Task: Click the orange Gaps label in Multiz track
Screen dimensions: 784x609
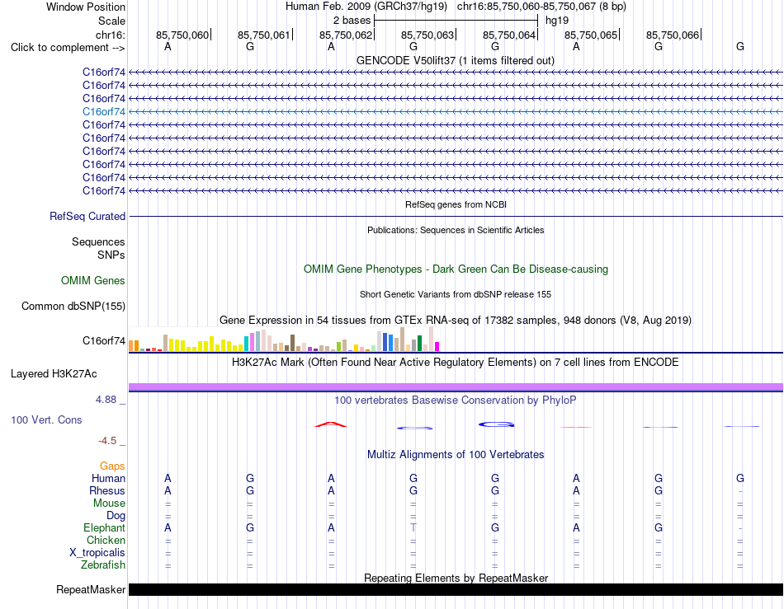Action: click(x=112, y=466)
